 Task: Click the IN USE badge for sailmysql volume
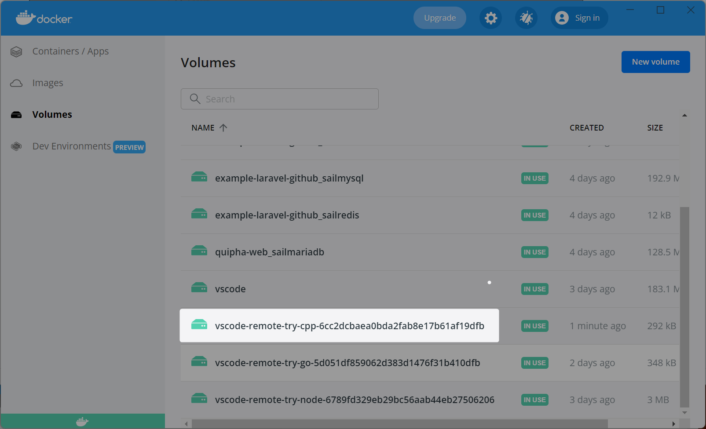coord(535,178)
